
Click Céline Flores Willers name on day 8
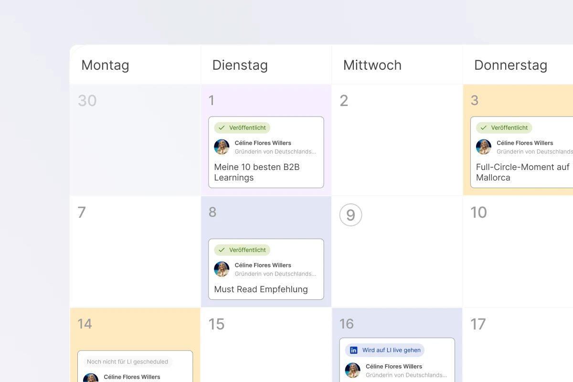[x=263, y=265]
